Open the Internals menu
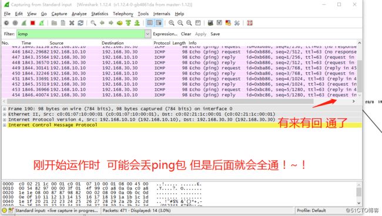The image size is (382, 216). pos(162,14)
